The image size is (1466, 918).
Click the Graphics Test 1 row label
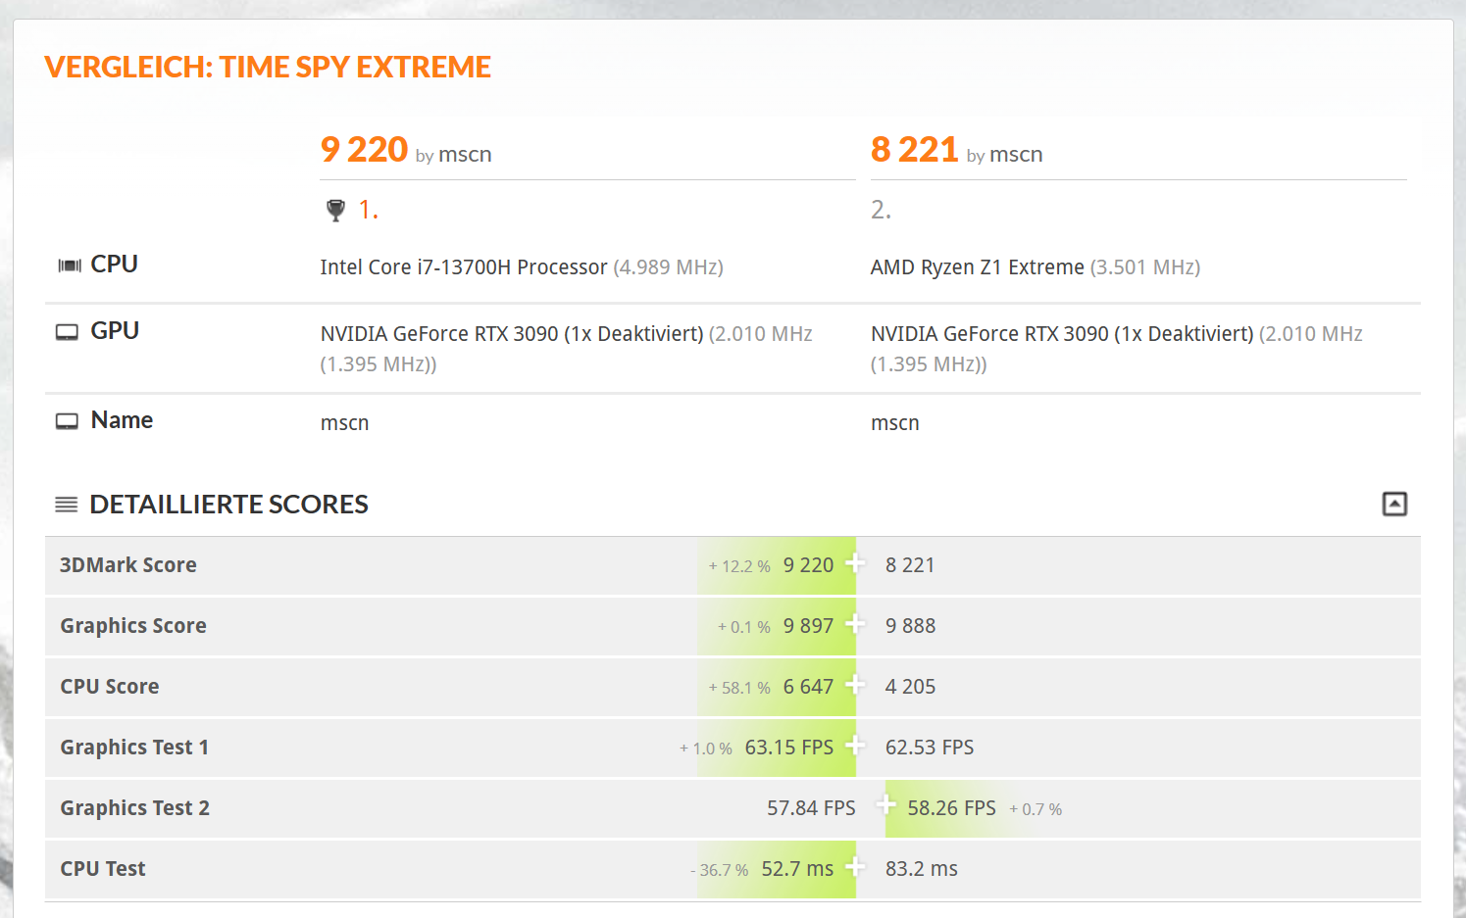click(x=134, y=748)
